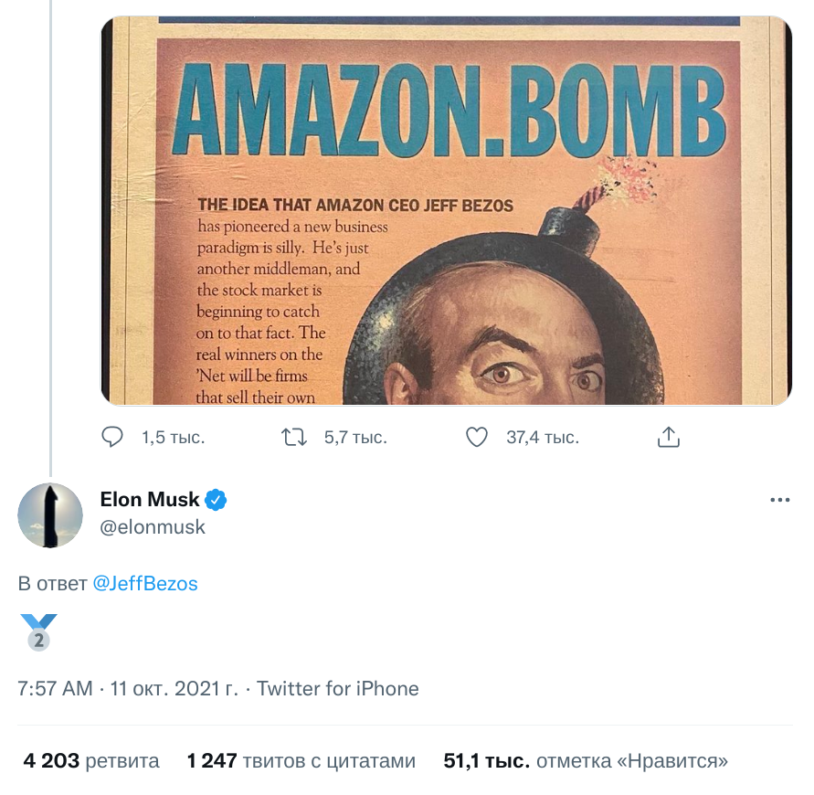Show the 51,1 тыс. отметка «Нравится» list
The height and width of the screenshot is (795, 814).
tap(586, 760)
